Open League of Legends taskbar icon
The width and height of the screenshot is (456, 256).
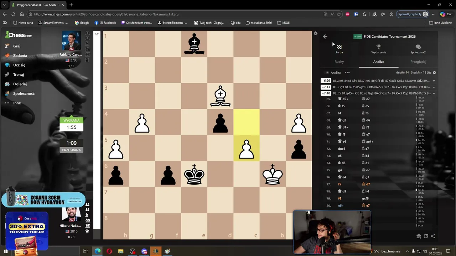click(x=156, y=251)
